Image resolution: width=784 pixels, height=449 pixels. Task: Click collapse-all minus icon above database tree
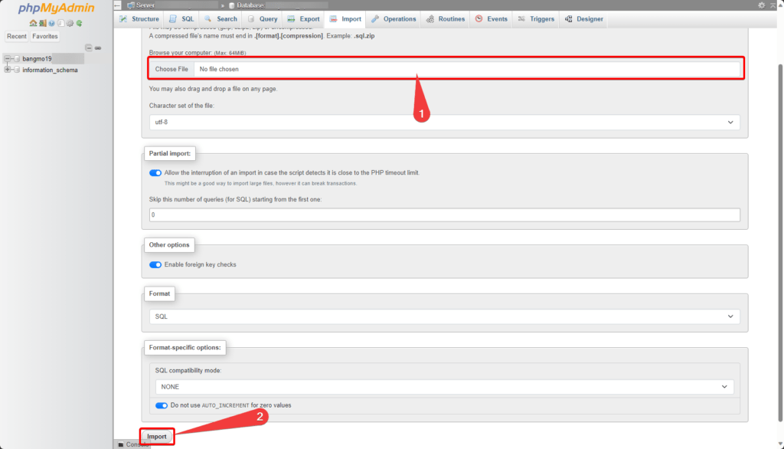(x=89, y=48)
